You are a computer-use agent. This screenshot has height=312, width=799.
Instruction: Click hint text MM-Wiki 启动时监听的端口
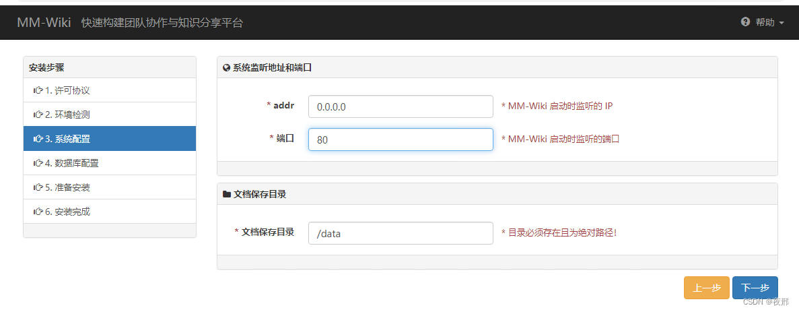[x=561, y=139]
